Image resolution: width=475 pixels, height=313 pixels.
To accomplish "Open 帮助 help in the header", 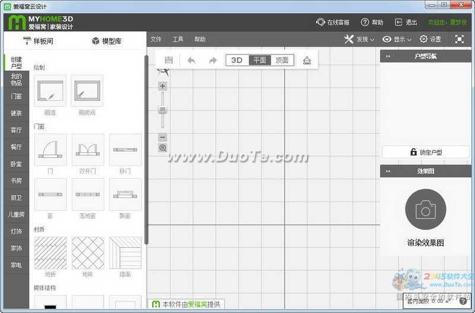I will (x=372, y=23).
